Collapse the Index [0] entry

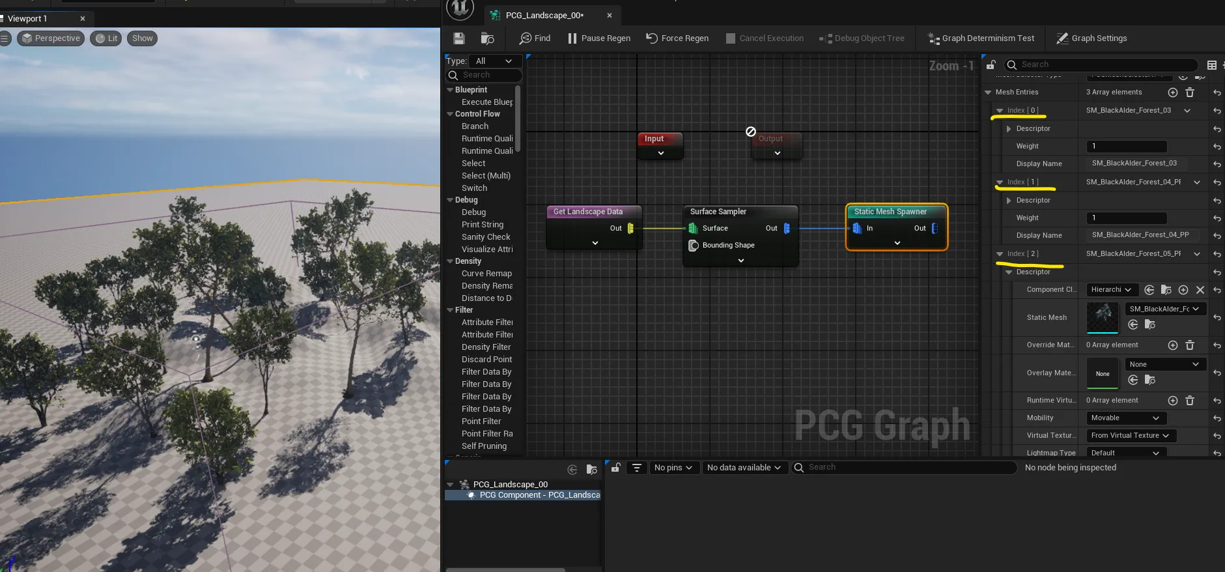click(1000, 111)
